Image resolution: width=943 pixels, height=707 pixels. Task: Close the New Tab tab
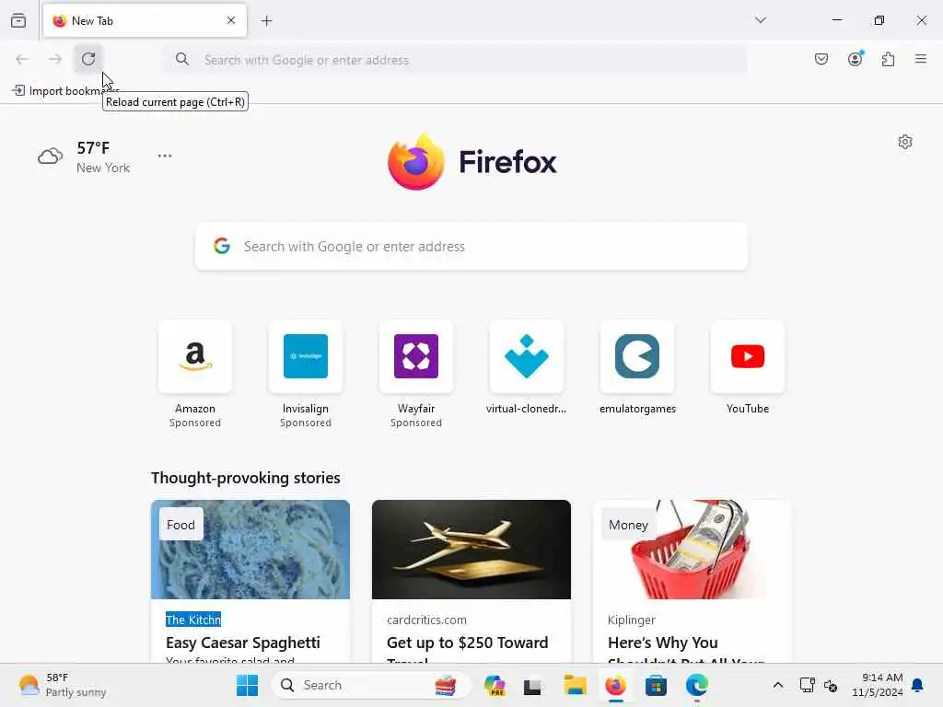(231, 20)
